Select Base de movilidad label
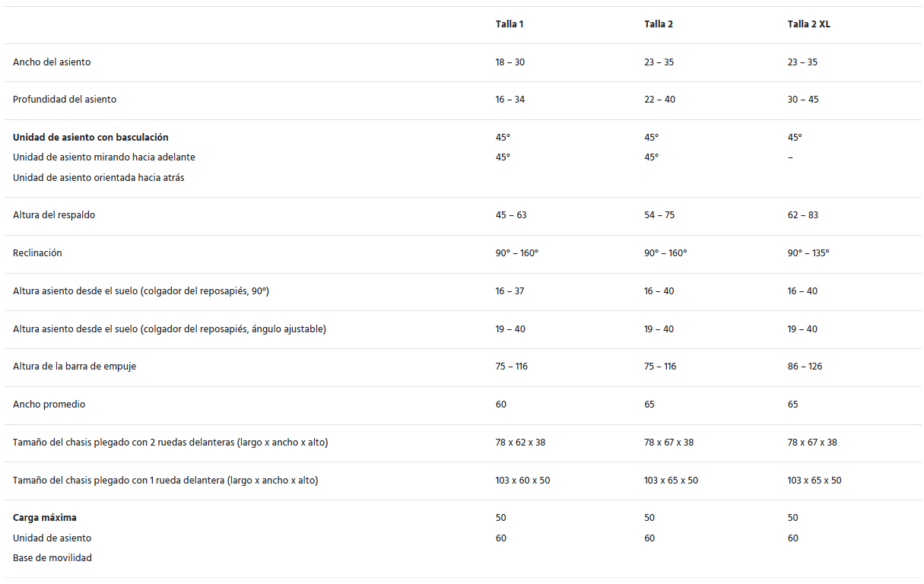The height and width of the screenshot is (584, 924). [x=52, y=558]
